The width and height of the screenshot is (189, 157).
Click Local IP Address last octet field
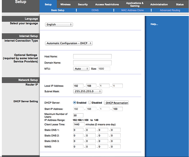tap(117, 86)
